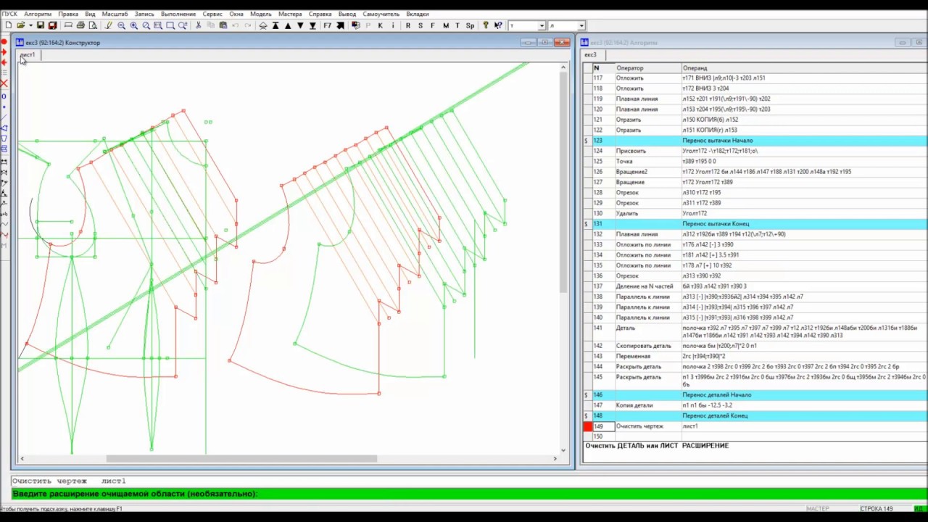
Task: Toggle the 'Перенос деталей Начало' section marker
Action: click(x=587, y=395)
